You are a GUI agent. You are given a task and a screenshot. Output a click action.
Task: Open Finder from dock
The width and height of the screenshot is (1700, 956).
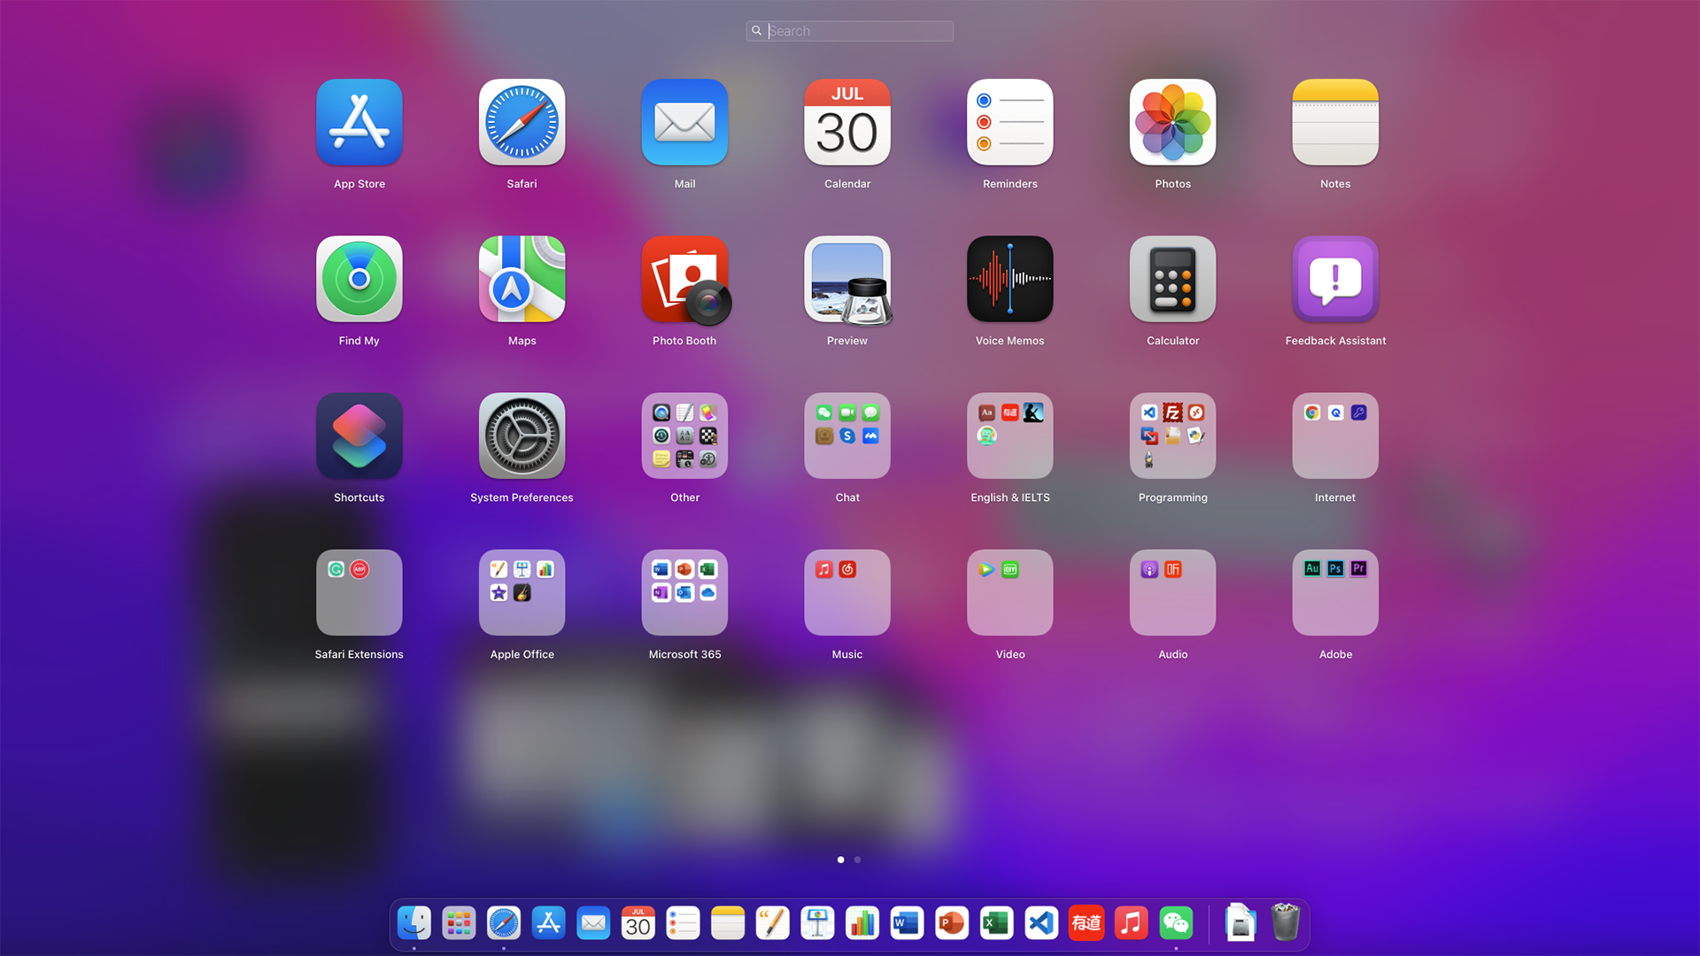(414, 922)
